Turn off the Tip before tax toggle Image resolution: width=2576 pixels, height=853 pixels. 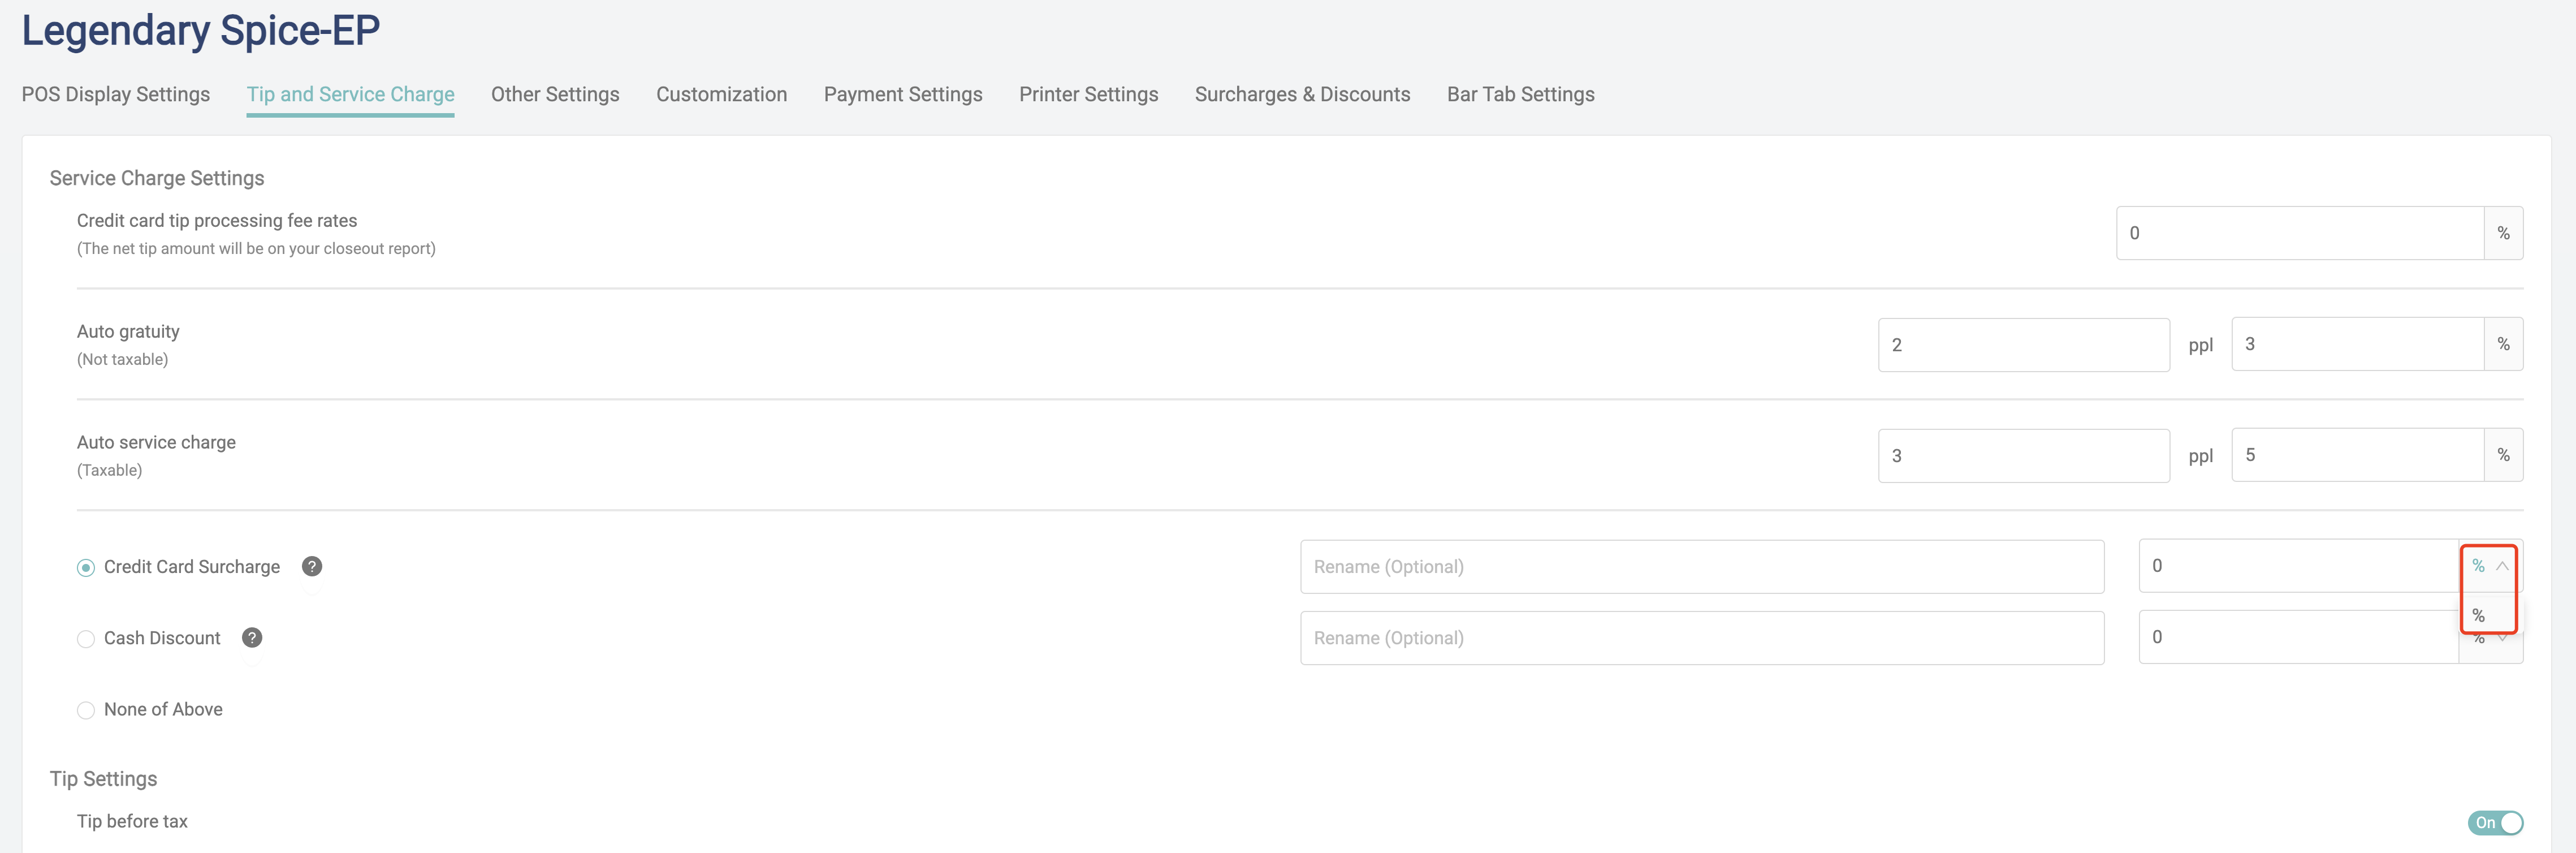2495,822
